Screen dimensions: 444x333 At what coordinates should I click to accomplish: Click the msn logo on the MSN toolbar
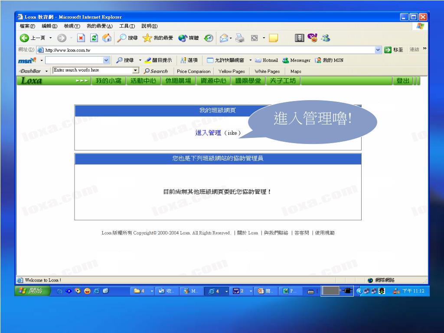point(27,60)
